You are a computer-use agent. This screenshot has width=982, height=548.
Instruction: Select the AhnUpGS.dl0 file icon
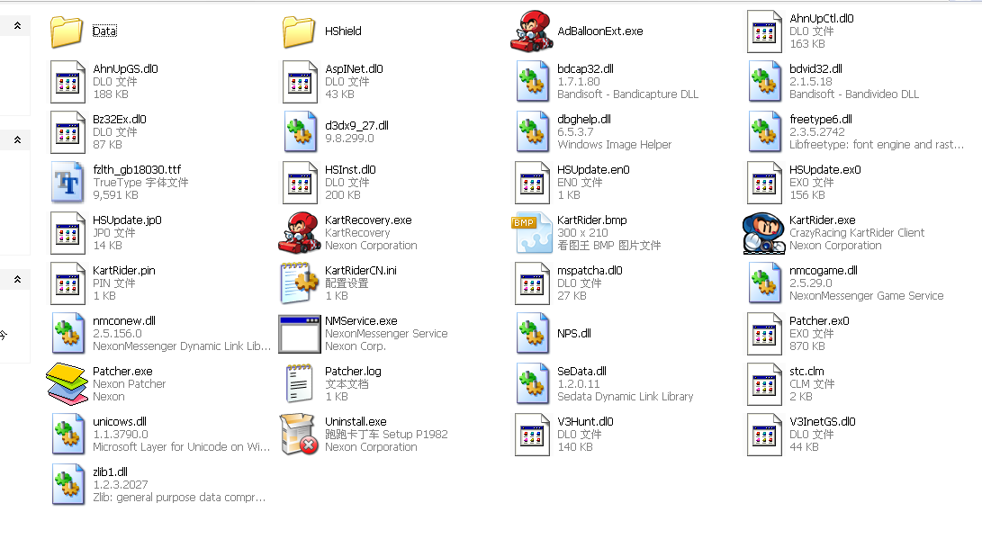click(x=68, y=82)
